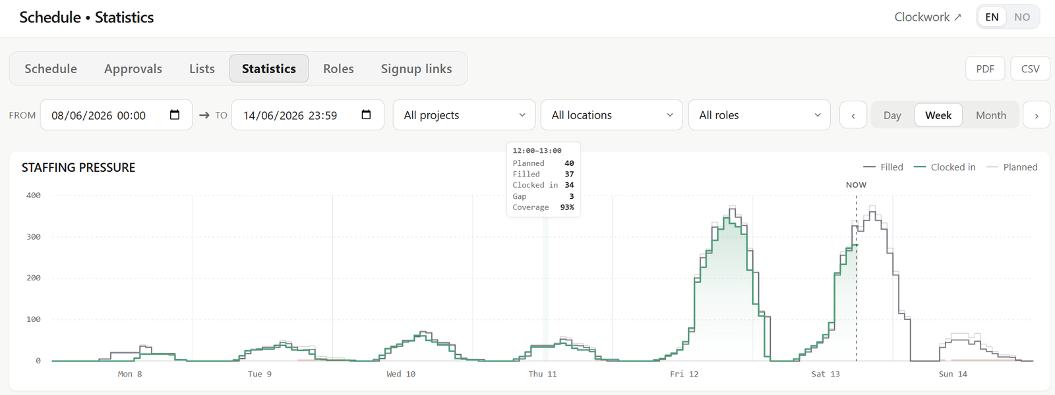The image size is (1055, 395).
Task: Open the Lists tab
Action: pyautogui.click(x=202, y=68)
